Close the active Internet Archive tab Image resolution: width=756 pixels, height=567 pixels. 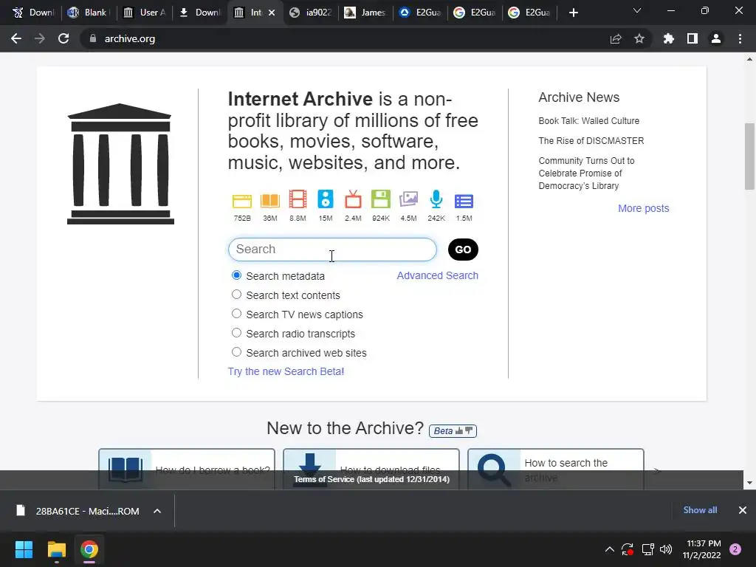click(272, 13)
